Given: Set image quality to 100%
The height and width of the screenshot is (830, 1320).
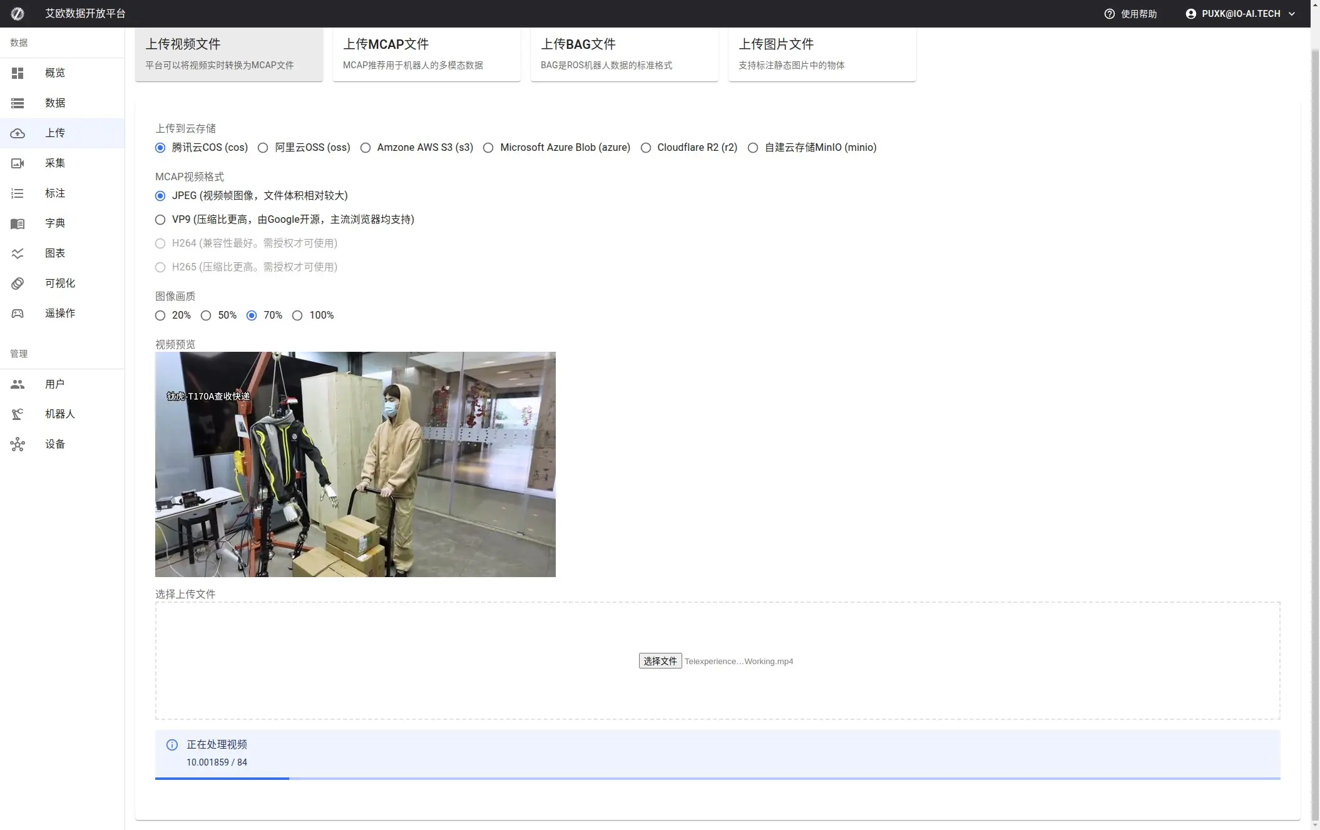Looking at the screenshot, I should tap(297, 315).
